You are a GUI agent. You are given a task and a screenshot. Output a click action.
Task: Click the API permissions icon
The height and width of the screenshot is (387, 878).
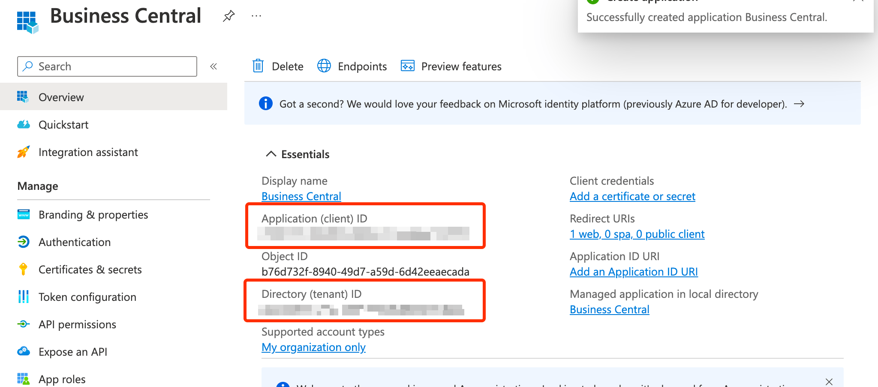[x=24, y=324]
